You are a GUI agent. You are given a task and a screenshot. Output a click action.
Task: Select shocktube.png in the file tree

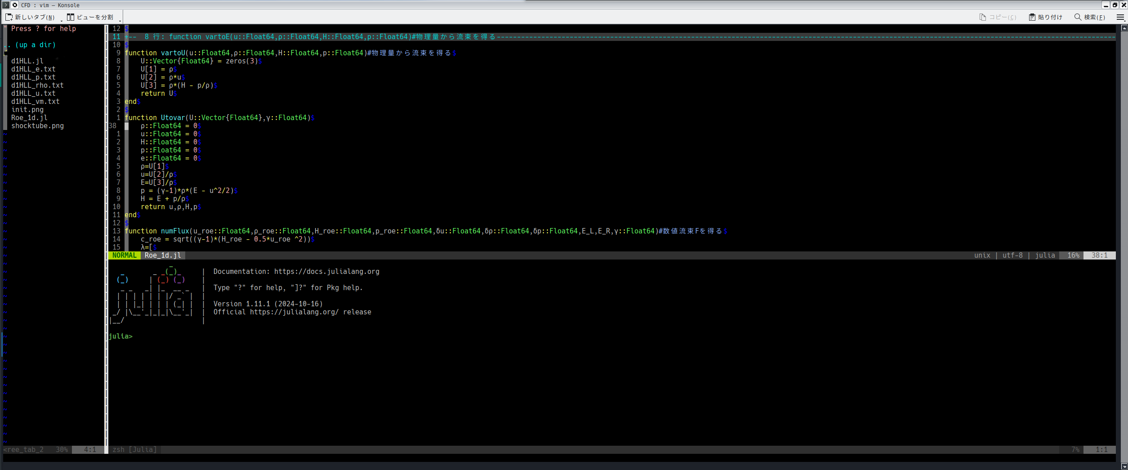pos(37,126)
